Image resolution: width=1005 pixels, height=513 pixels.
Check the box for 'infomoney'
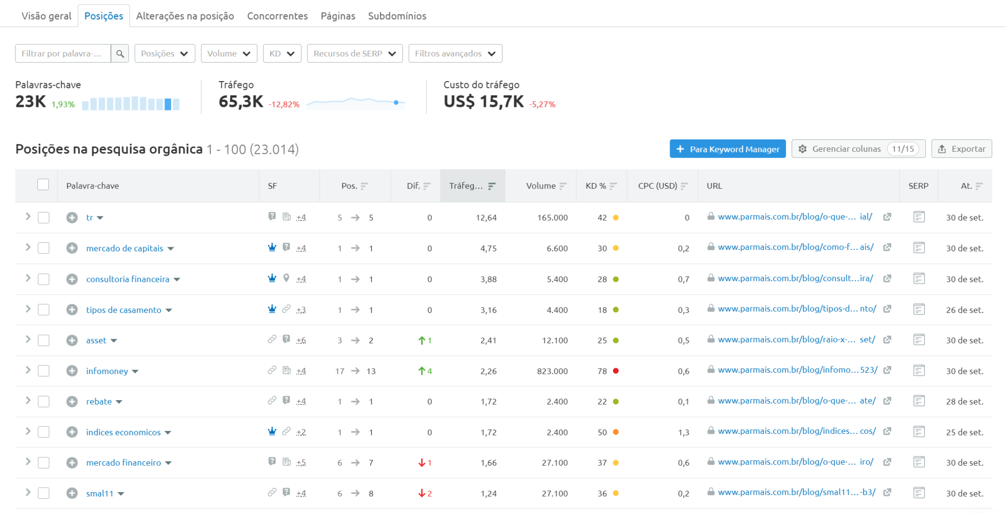point(44,371)
